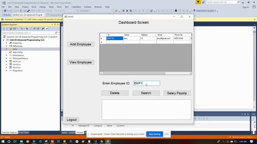Click the feedback icon beside Quick Launch
Viewport: 257px width, 144px height.
204,2
